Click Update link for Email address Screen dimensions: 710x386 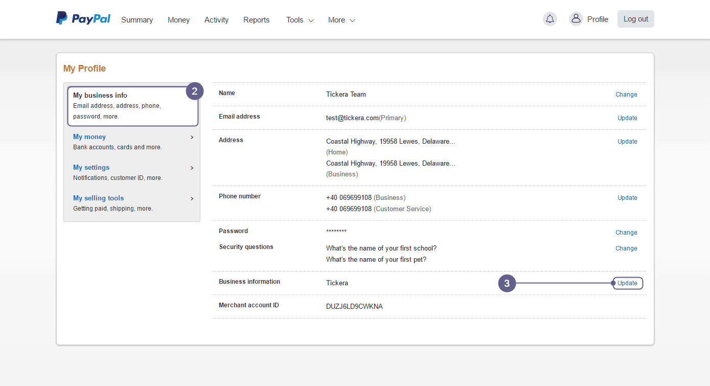627,118
